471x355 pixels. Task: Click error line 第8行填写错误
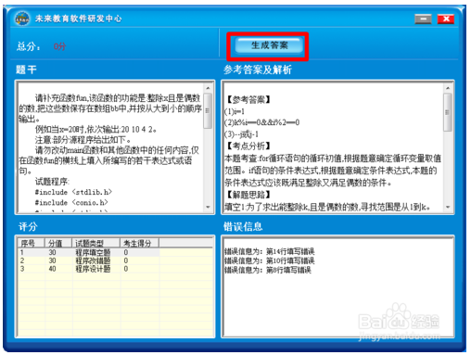[268, 270]
